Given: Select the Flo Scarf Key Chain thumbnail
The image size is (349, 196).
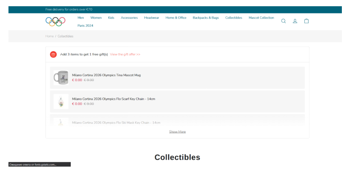Looking at the screenshot, I should tap(61, 102).
